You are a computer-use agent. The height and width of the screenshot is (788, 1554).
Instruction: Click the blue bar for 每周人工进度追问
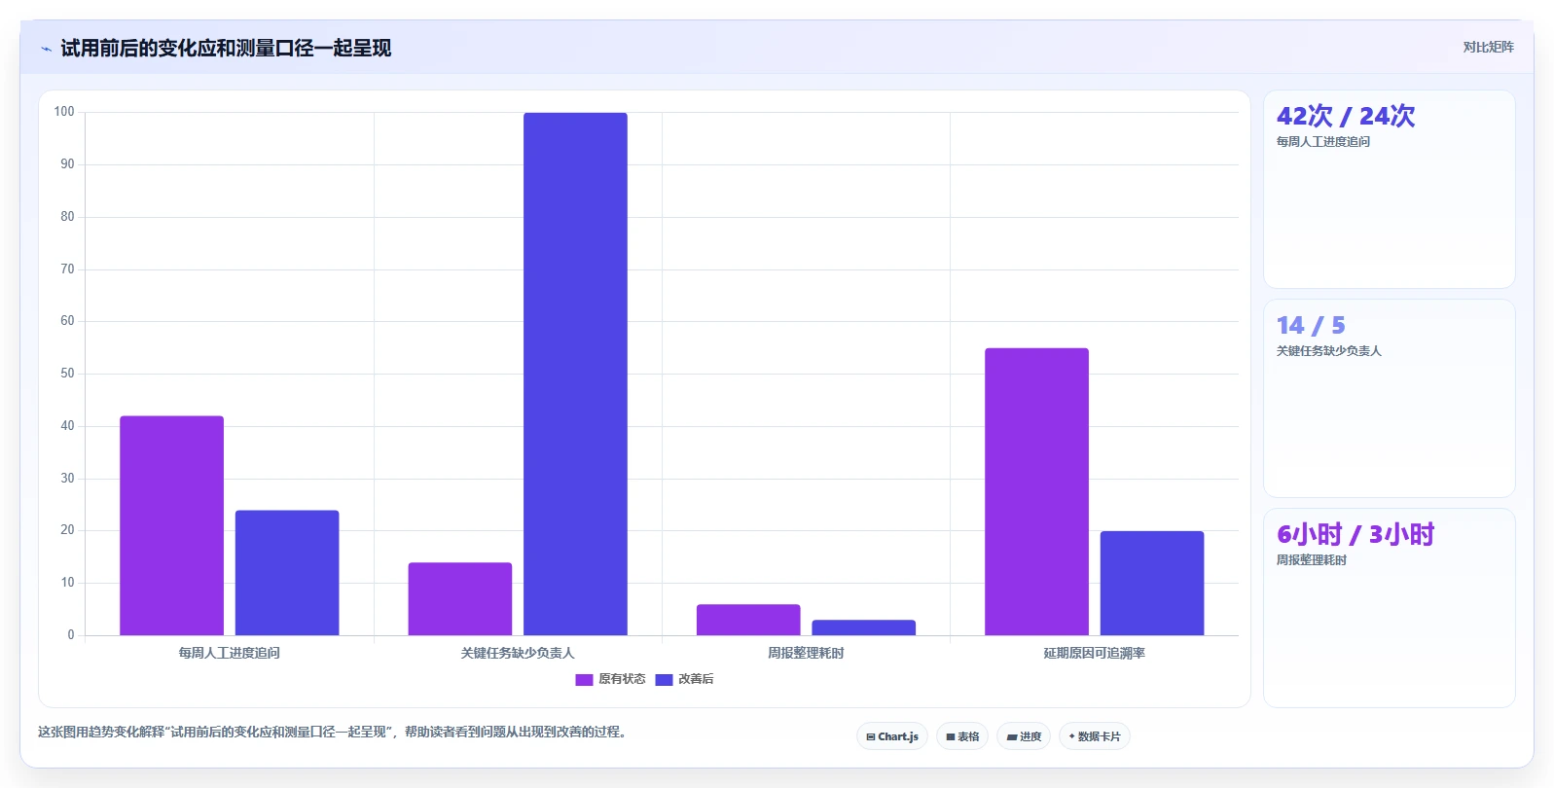pos(287,573)
